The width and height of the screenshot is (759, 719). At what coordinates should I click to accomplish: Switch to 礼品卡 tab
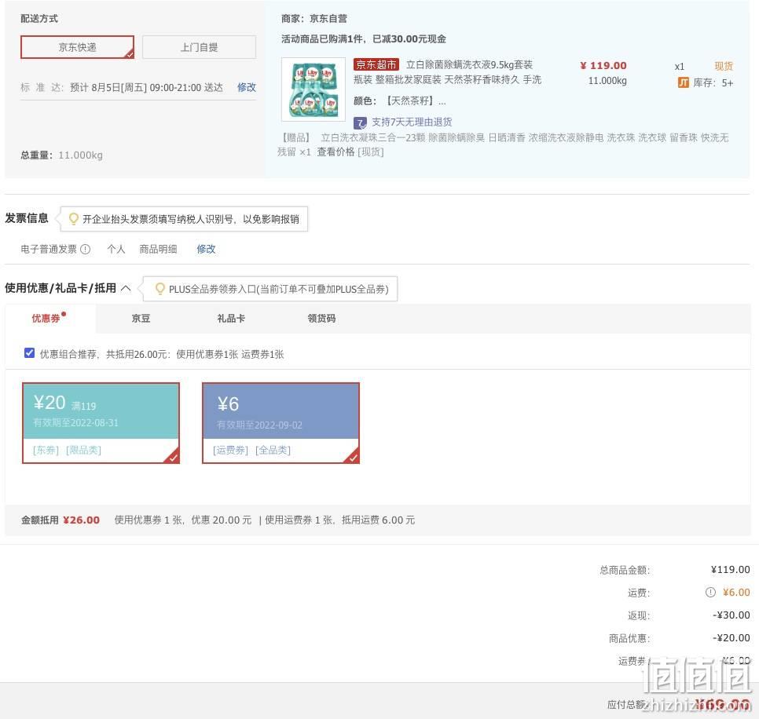coord(231,318)
